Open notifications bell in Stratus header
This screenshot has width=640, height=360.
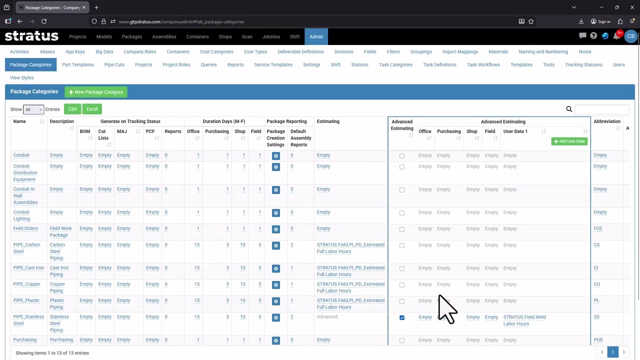pyautogui.click(x=616, y=36)
